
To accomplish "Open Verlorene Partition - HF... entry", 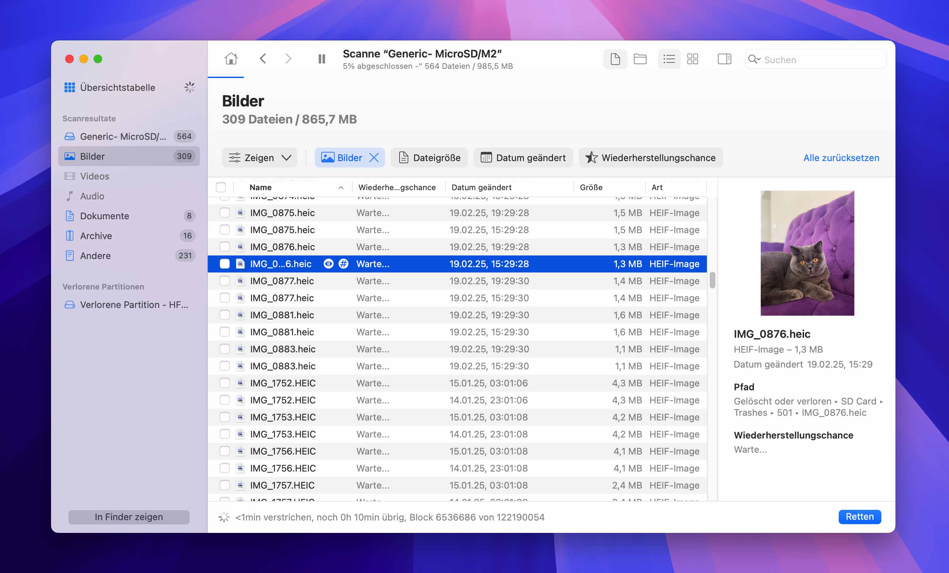I will pos(129,305).
